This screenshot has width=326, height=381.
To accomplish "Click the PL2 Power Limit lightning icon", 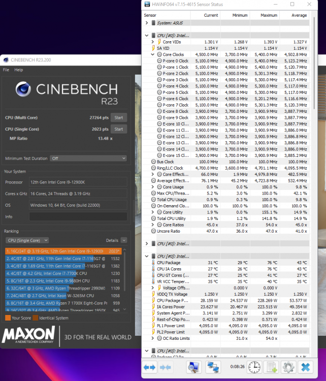I will (x=153, y=332).
